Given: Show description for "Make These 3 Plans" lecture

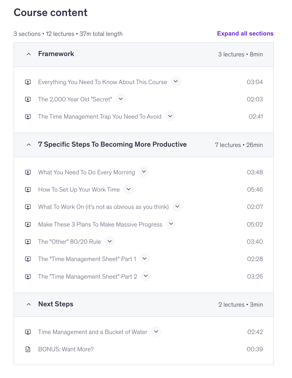Looking at the screenshot, I should tap(171, 224).
